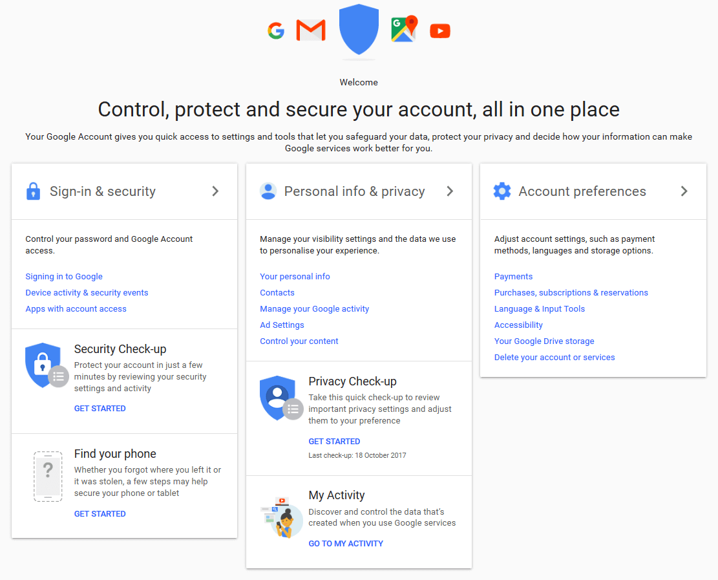Expand Account preferences chevron arrow
This screenshot has height=580, width=718.
click(684, 191)
